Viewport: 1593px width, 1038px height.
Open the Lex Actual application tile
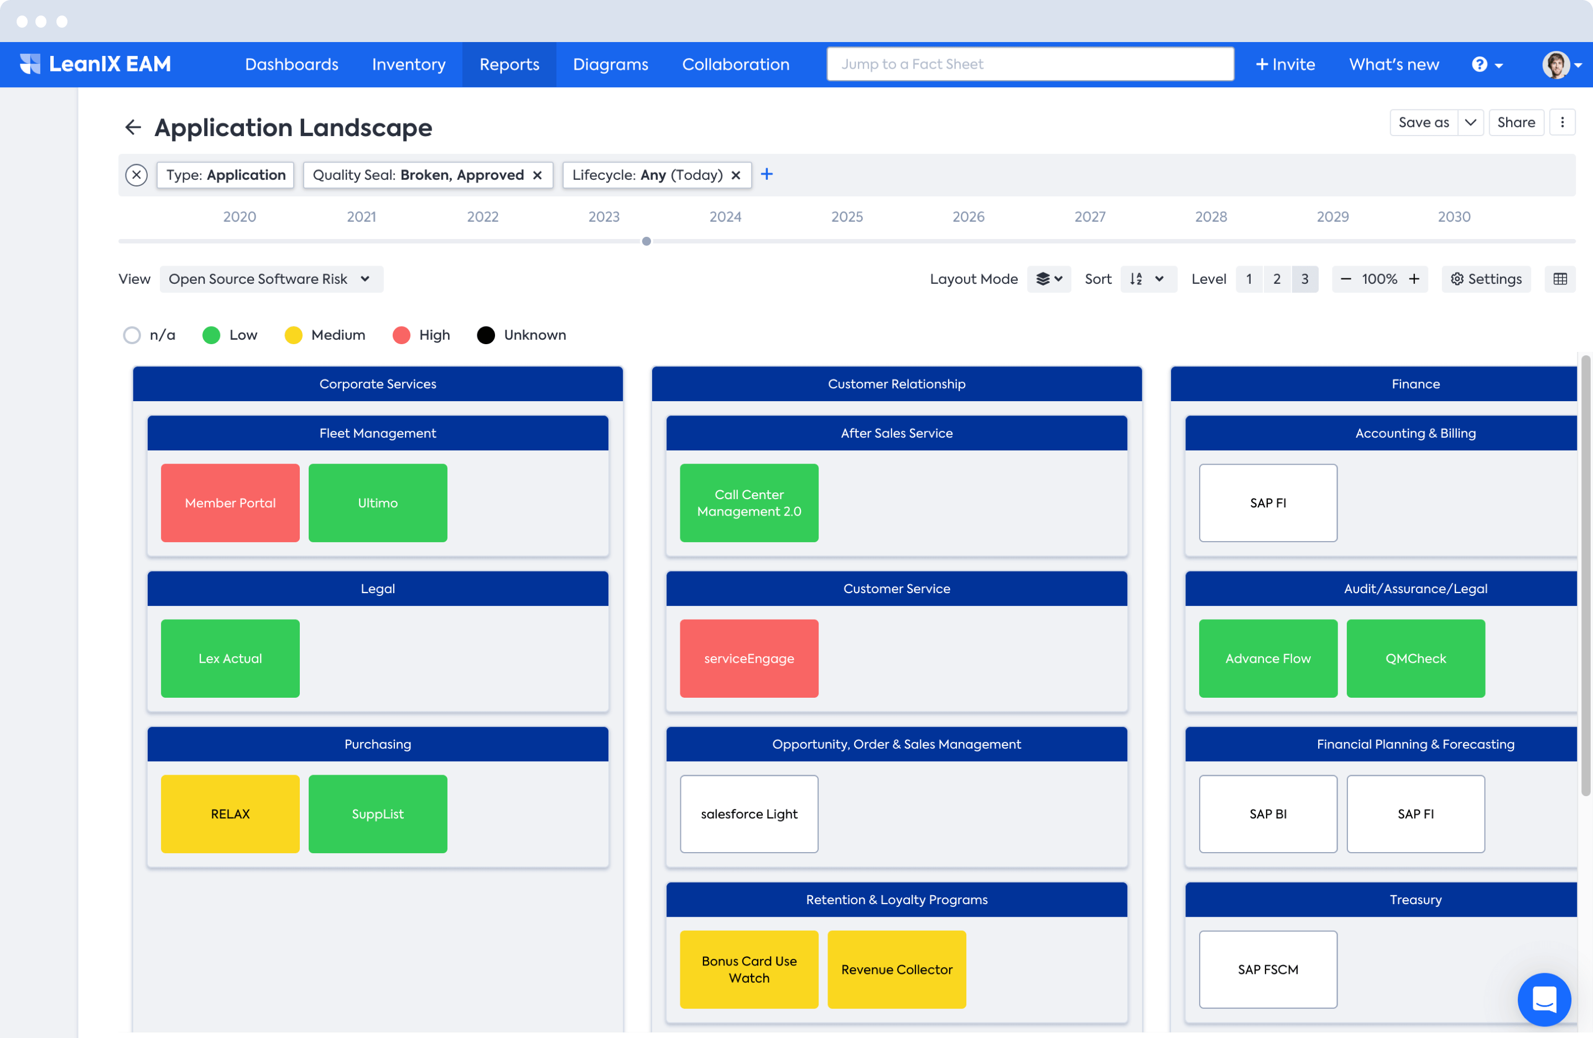230,658
